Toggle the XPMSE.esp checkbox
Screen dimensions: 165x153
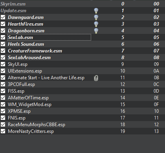coord(3,111)
